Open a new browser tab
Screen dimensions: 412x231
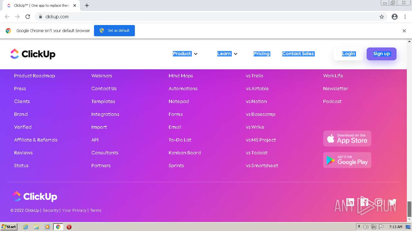(x=87, y=5)
